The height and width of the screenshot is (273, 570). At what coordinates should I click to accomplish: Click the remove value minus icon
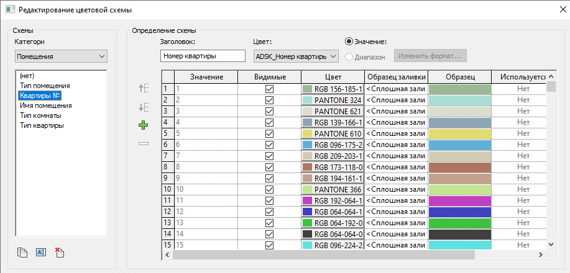(x=144, y=144)
